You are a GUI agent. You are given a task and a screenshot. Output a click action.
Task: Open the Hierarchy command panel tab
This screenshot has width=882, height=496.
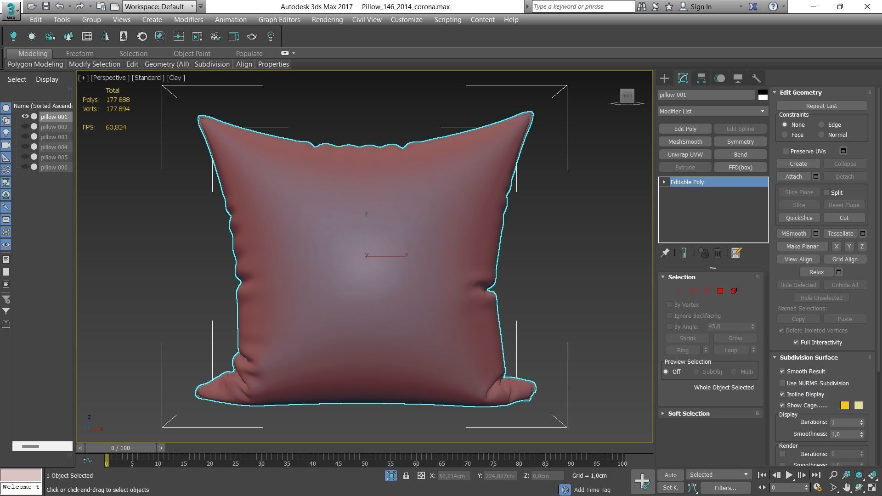(701, 78)
